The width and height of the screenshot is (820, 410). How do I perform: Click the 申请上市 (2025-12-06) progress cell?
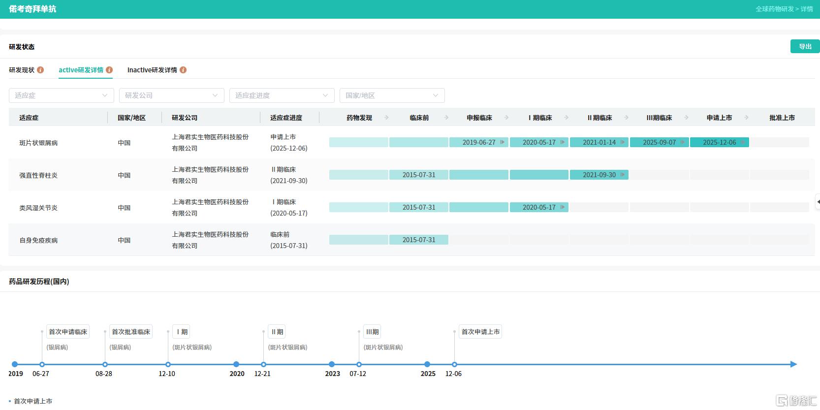pos(288,143)
